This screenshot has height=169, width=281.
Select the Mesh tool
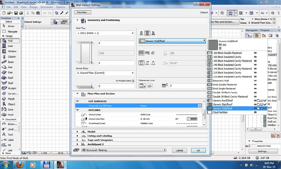10,115
